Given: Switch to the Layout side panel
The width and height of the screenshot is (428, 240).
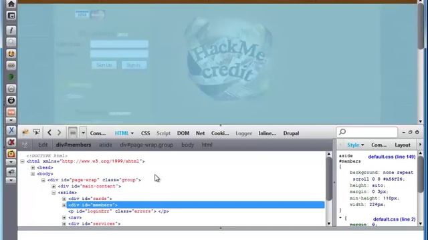Looking at the screenshot, I should (x=403, y=145).
